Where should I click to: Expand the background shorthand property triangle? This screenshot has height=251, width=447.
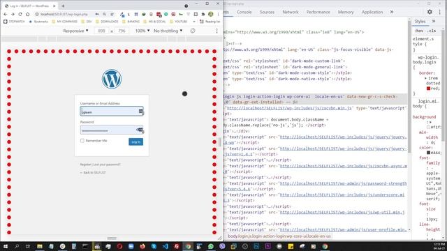point(430,122)
